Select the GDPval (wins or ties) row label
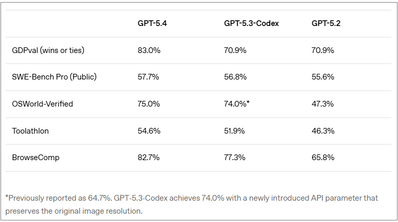Image resolution: width=398 pixels, height=222 pixels. point(48,50)
